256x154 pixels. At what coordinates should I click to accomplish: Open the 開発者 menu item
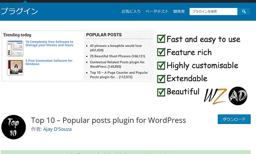(179, 11)
